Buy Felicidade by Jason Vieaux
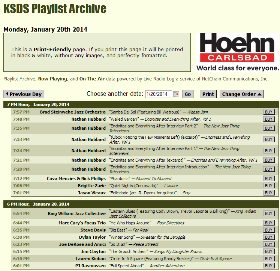The height and width of the screenshot is (271, 280). pos(269,193)
